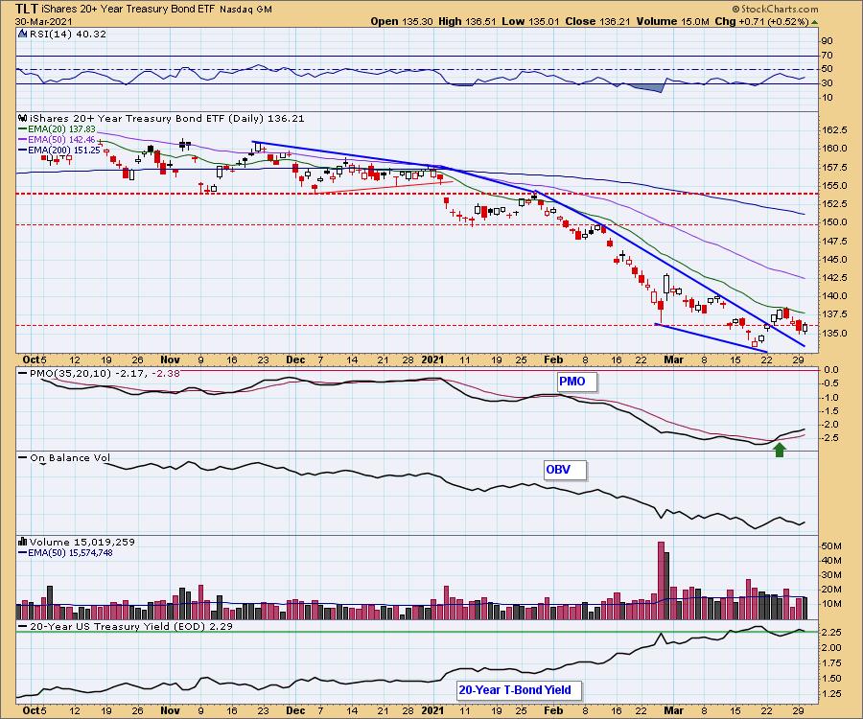The height and width of the screenshot is (719, 863).
Task: Click the 150.0 price axis label
Action: pos(835,222)
